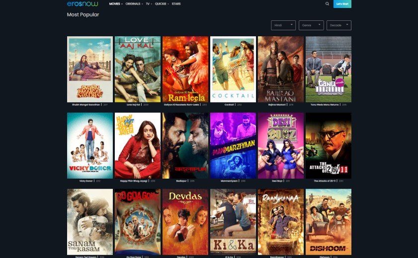Open the Raanjhanaa movie poster

[281, 222]
